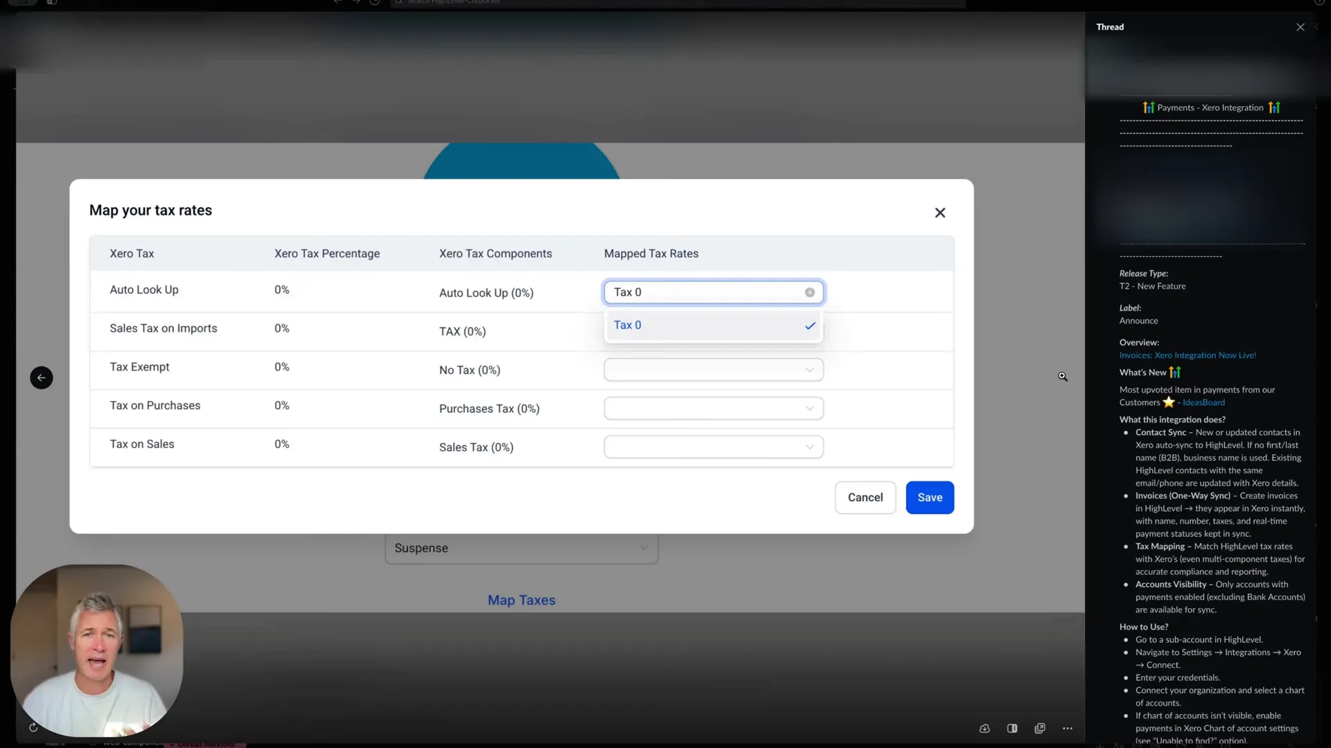Click the rotate icon at bottom left
The image size is (1331, 748).
tap(33, 727)
